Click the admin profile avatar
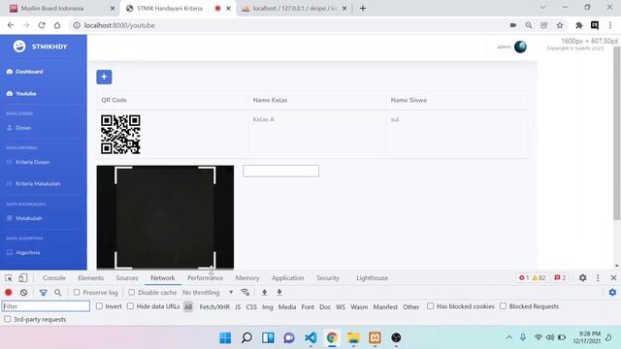Screen dimensions: 621x349 520,47
